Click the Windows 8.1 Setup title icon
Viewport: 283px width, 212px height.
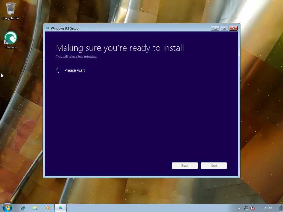click(x=48, y=28)
